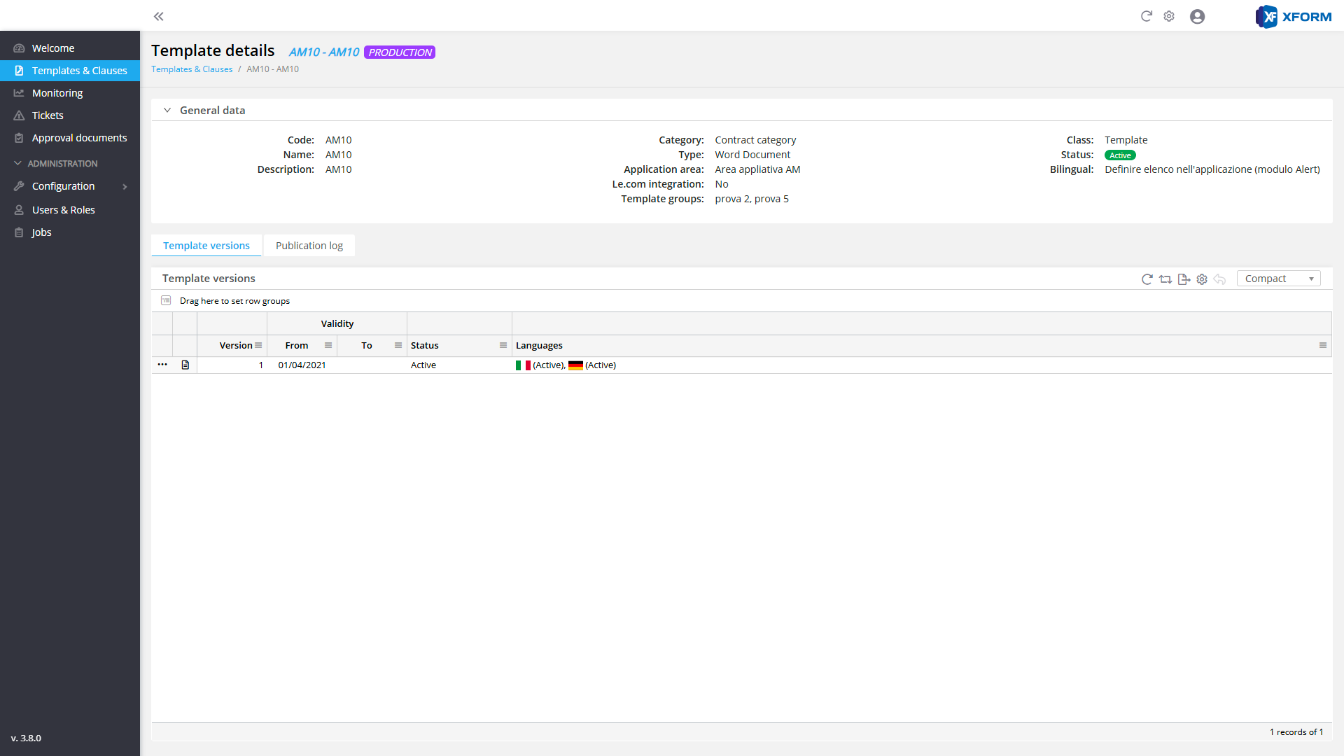
Task: Export the Template versions grid
Action: point(1184,279)
